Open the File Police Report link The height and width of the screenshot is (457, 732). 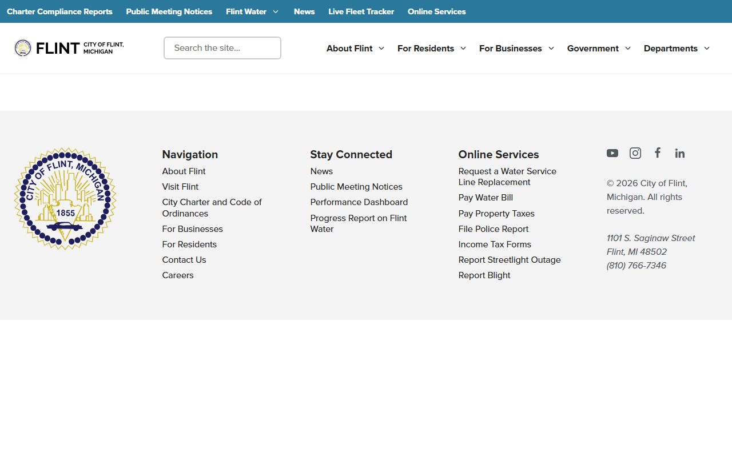pos(494,229)
